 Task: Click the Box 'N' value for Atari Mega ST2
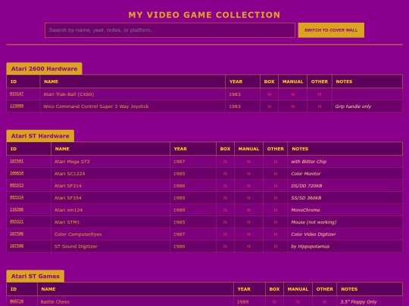pos(225,162)
